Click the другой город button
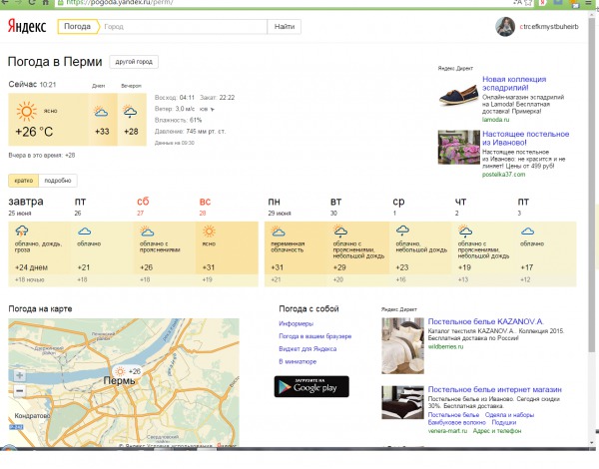Image resolution: width=599 pixels, height=469 pixels. click(x=134, y=62)
